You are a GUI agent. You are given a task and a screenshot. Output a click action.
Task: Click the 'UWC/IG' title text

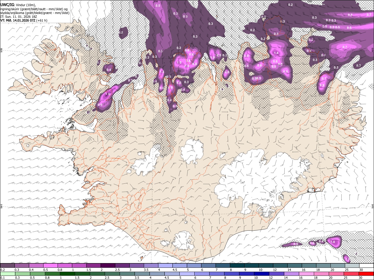pos(7,5)
